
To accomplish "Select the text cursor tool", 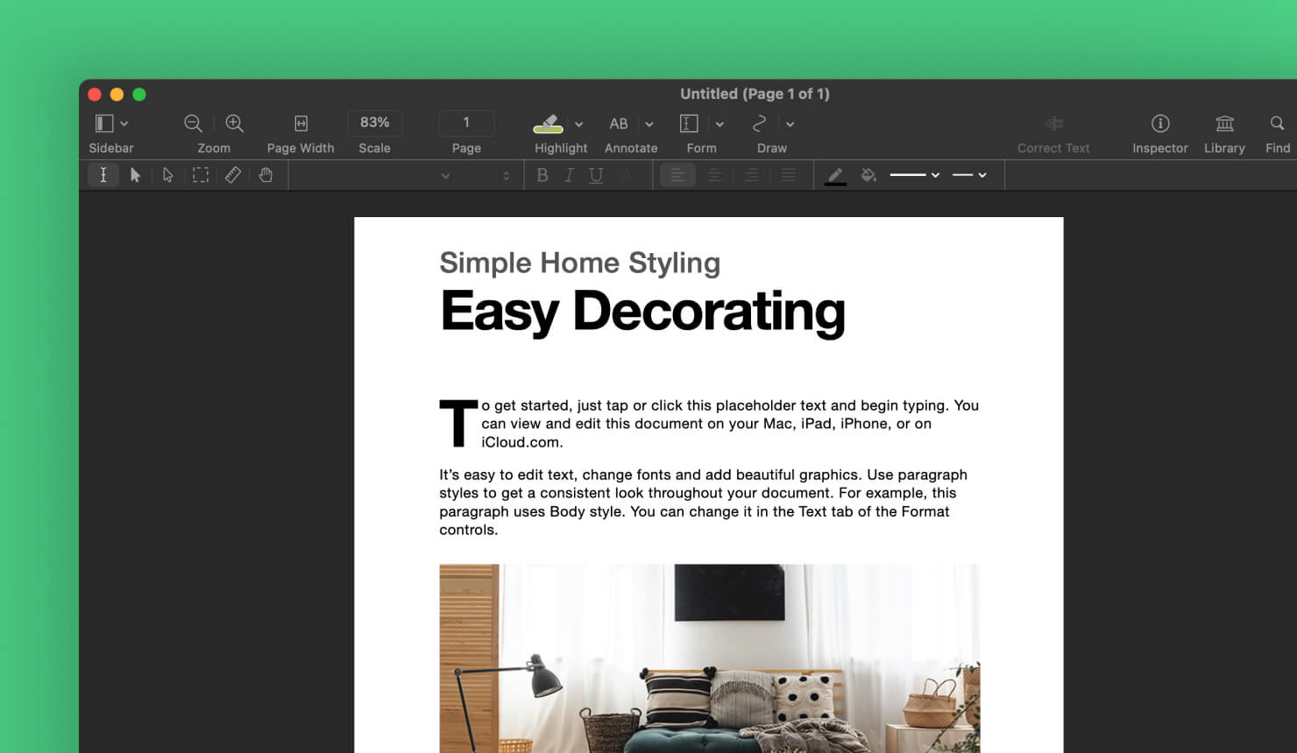I will click(103, 175).
